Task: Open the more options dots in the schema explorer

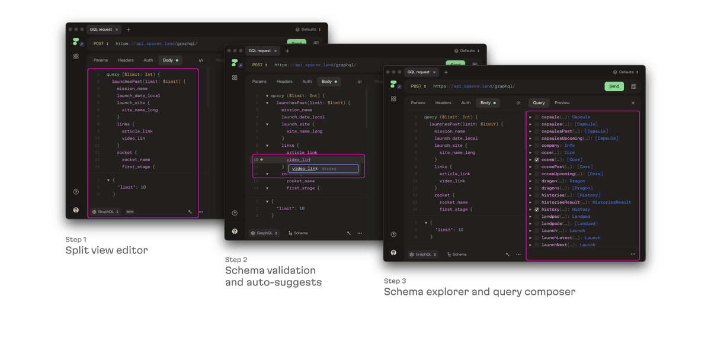Action: click(633, 254)
